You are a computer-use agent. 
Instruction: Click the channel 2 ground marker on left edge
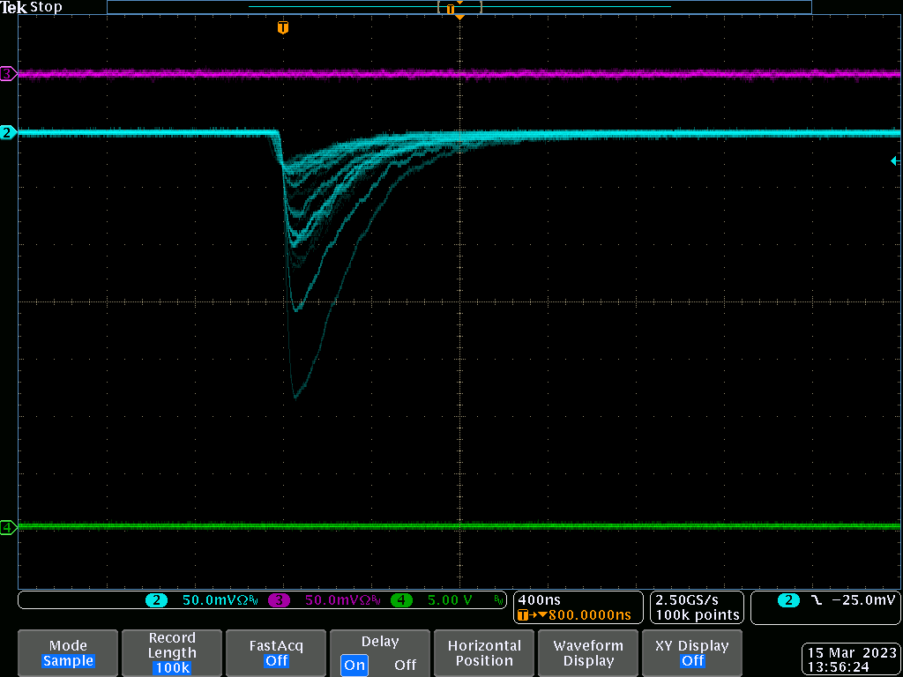tap(8, 133)
